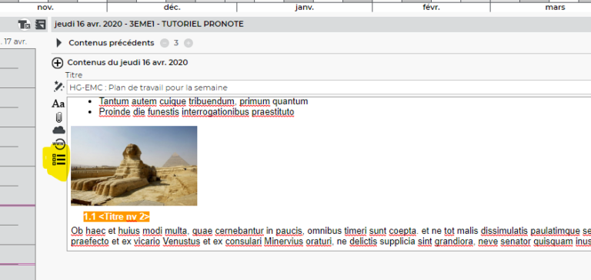Click the cloud attachment icon

tap(58, 130)
